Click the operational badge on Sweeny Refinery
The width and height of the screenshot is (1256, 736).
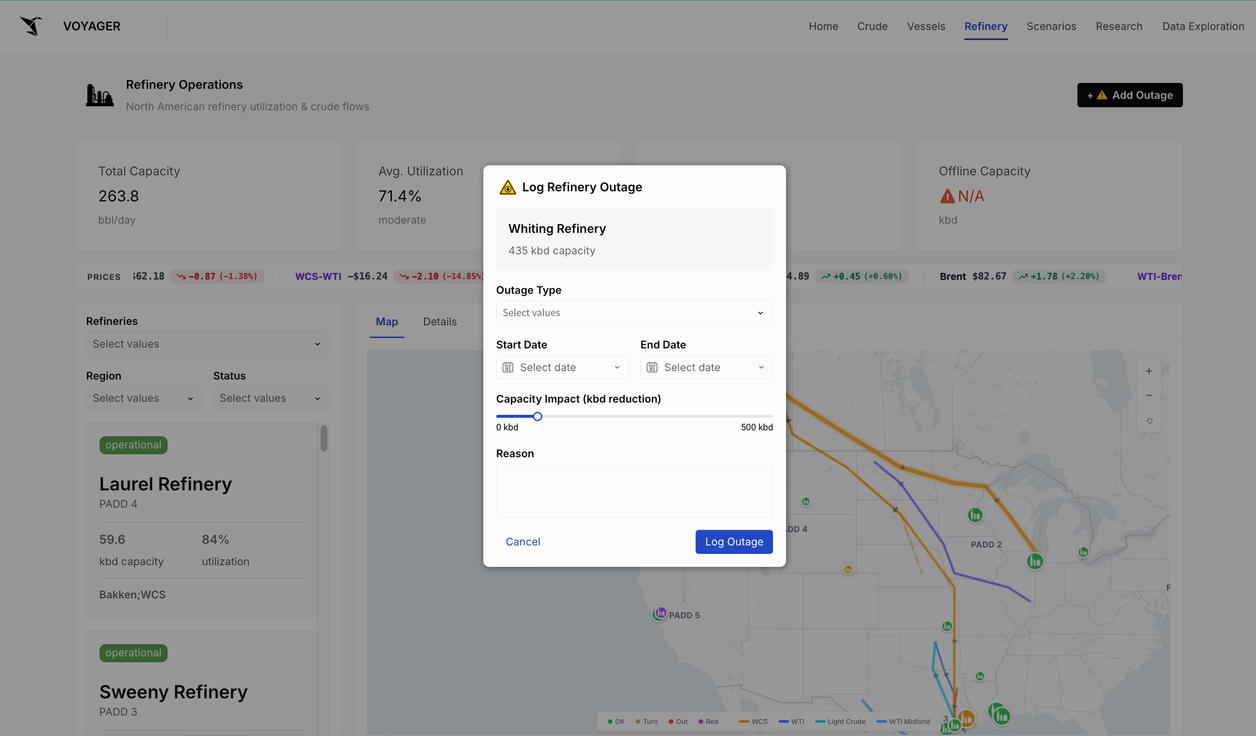pos(133,653)
